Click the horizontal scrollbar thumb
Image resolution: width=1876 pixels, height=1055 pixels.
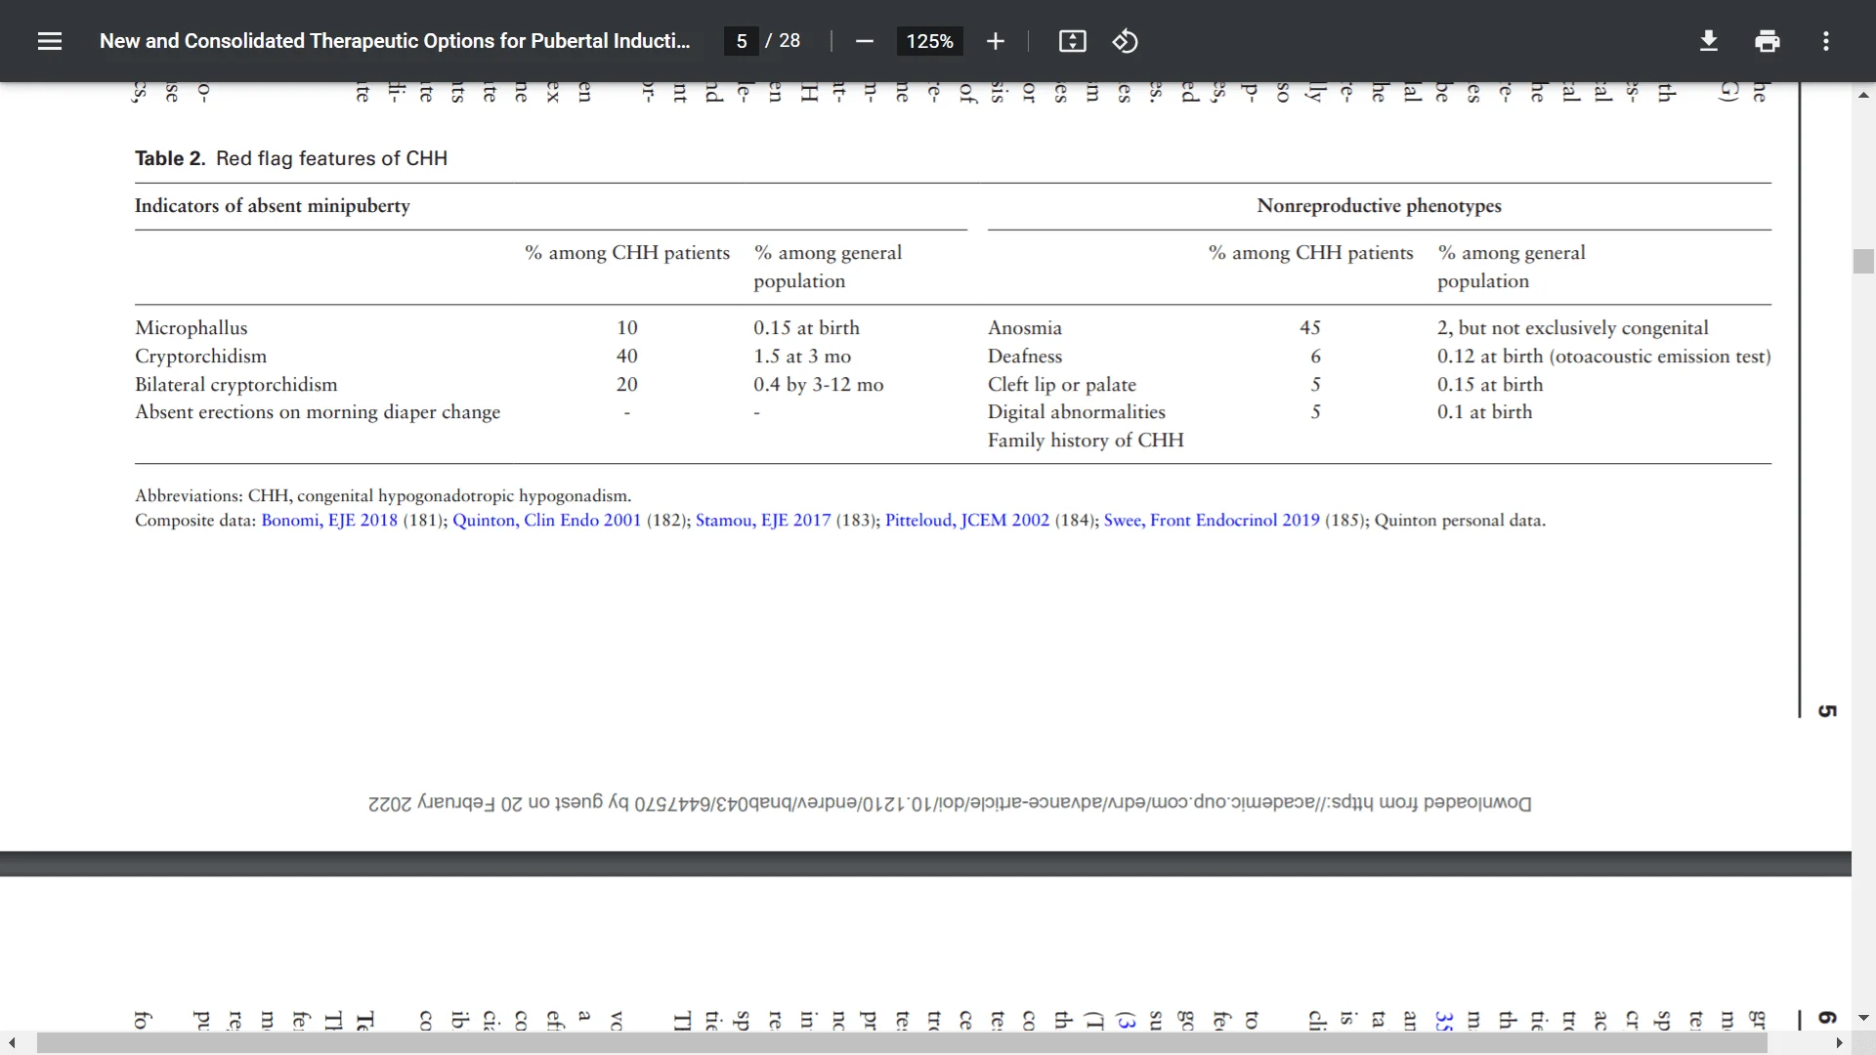tap(901, 1043)
